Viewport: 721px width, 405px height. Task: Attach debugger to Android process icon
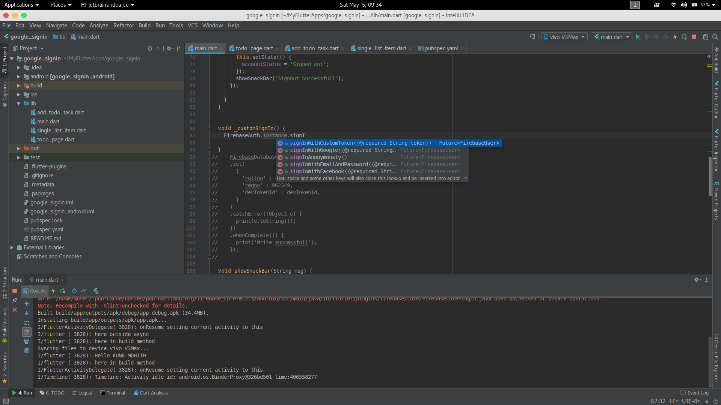point(685,37)
